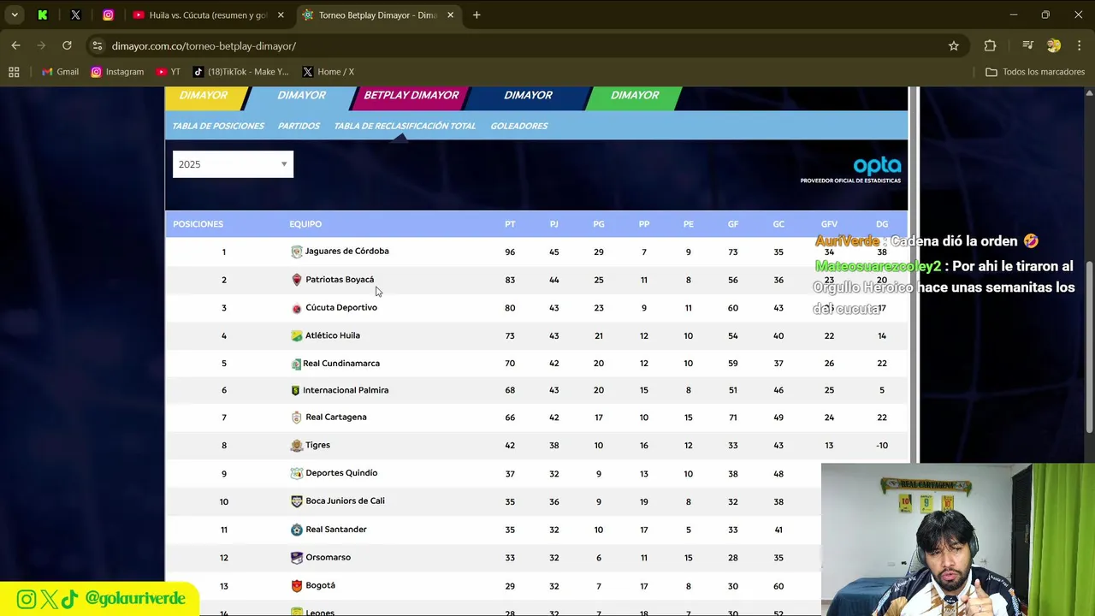The image size is (1095, 616).
Task: Expand the 2025 year dropdown
Action: click(233, 164)
